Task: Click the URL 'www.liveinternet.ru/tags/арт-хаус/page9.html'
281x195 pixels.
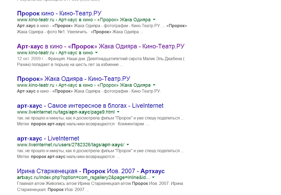Action: 66,112
